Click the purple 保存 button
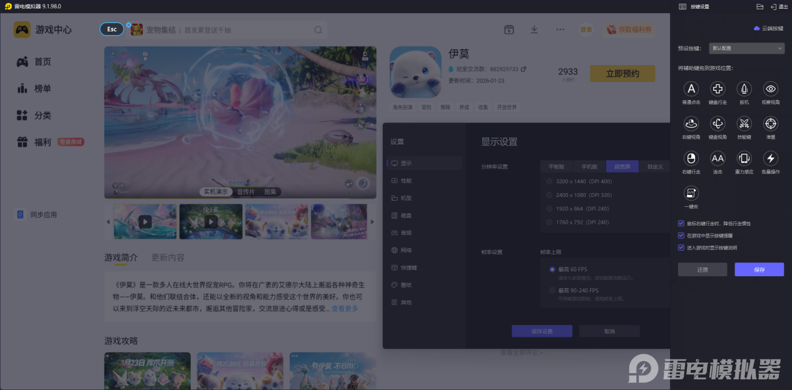This screenshot has height=390, width=792. point(759,269)
